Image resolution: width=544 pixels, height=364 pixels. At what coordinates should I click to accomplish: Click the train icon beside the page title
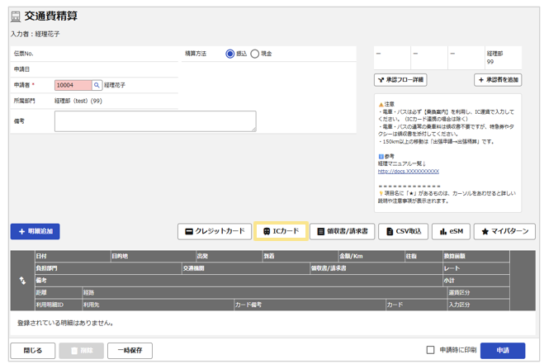coord(16,17)
